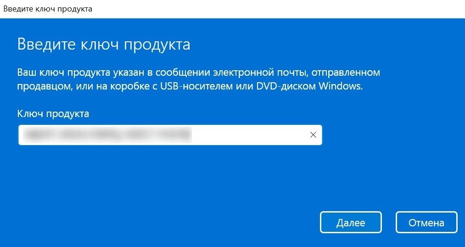Image resolution: width=465 pixels, height=247 pixels.
Task: Proceed to next step via Далее
Action: tap(351, 222)
